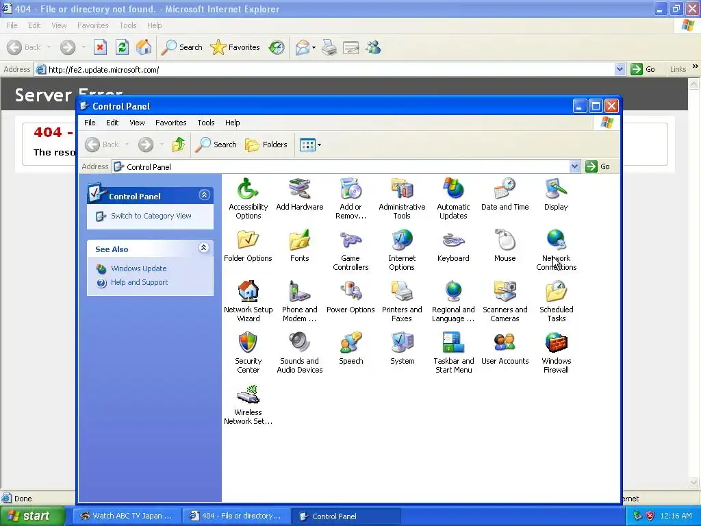Click Home icon in Internet Explorer toolbar

coord(144,47)
